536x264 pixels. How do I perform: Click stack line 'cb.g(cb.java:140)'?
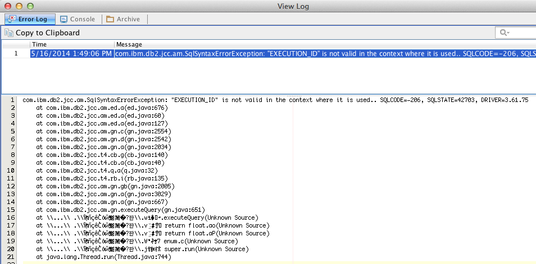(102, 155)
